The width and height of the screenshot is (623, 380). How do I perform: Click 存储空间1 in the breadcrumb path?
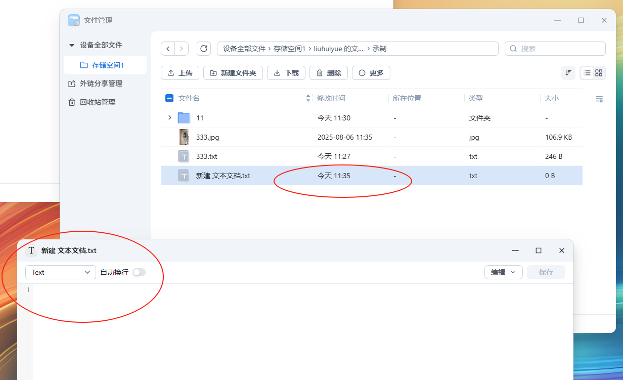coord(290,49)
